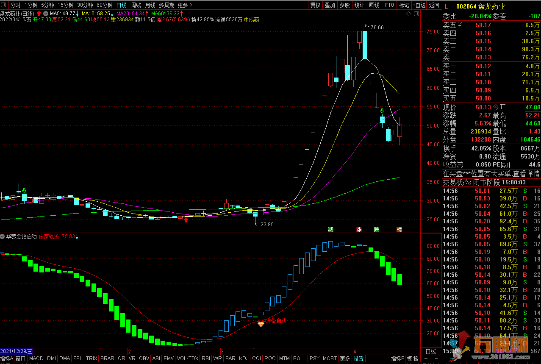Screen dimensions: 541x364
Task: Add stock via +自选 button
Action: pyautogui.click(x=419, y=5)
